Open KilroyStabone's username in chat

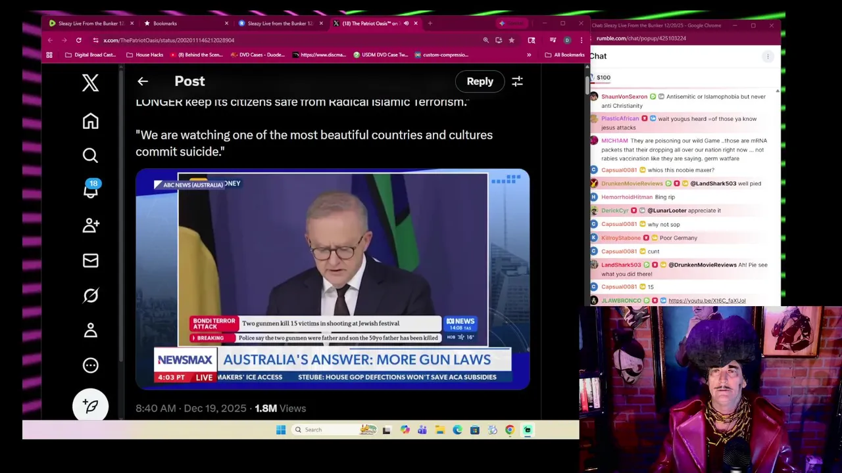point(621,238)
